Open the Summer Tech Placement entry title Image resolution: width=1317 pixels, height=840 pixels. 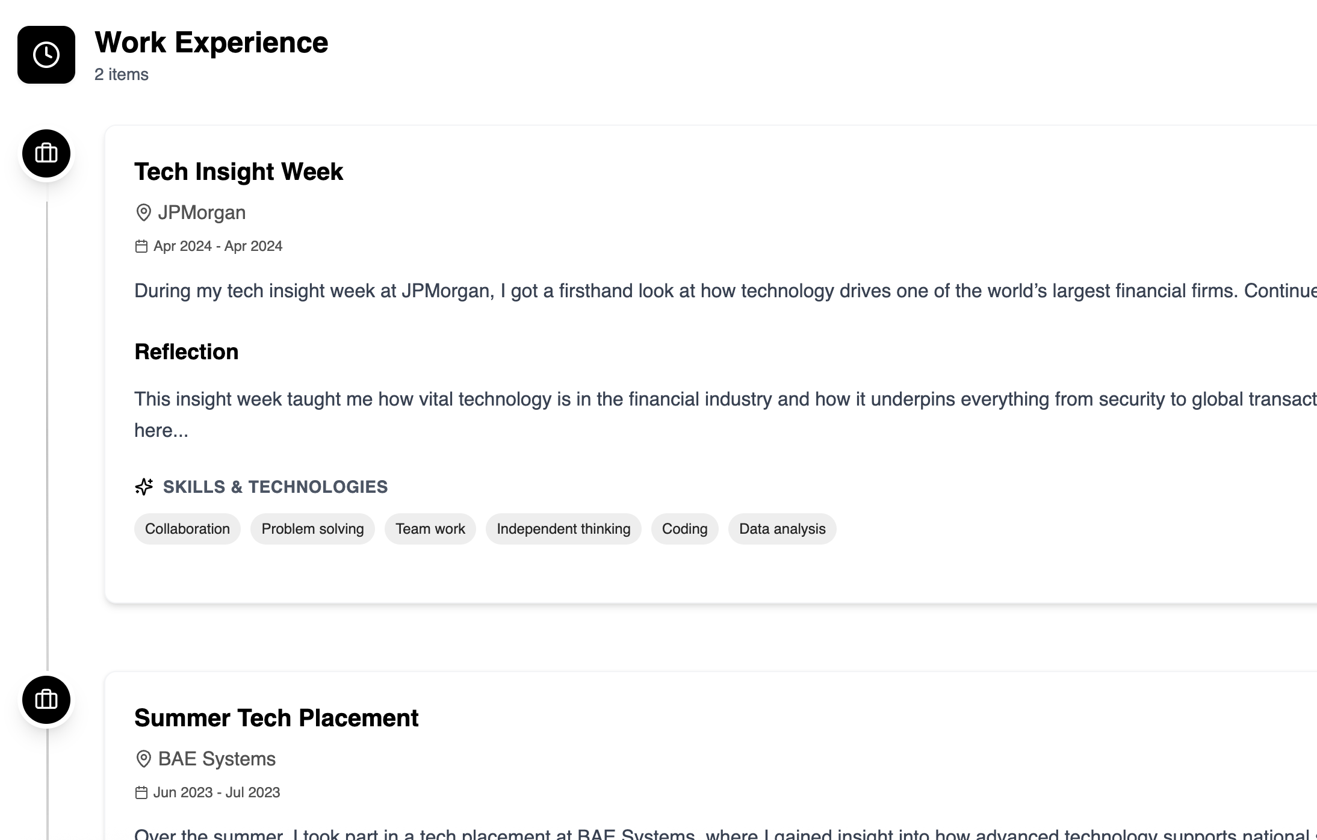coord(277,717)
